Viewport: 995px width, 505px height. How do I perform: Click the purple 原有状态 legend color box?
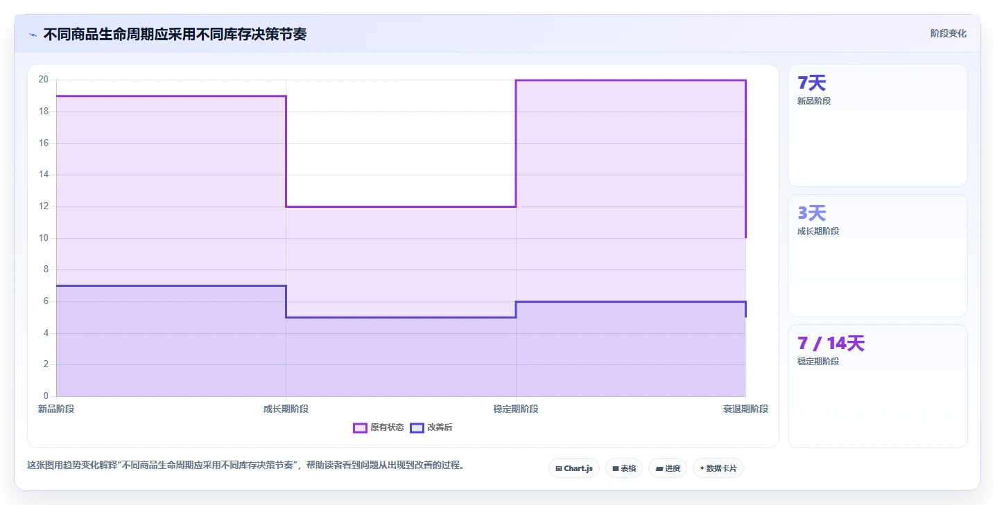pos(360,427)
